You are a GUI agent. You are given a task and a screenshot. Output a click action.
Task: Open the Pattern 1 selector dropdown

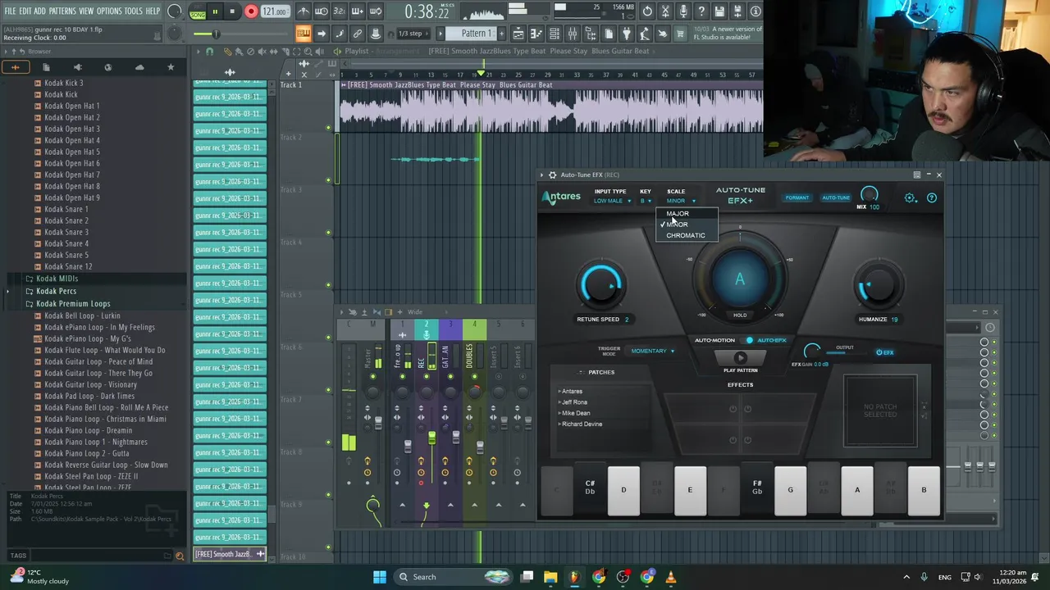[x=477, y=34]
